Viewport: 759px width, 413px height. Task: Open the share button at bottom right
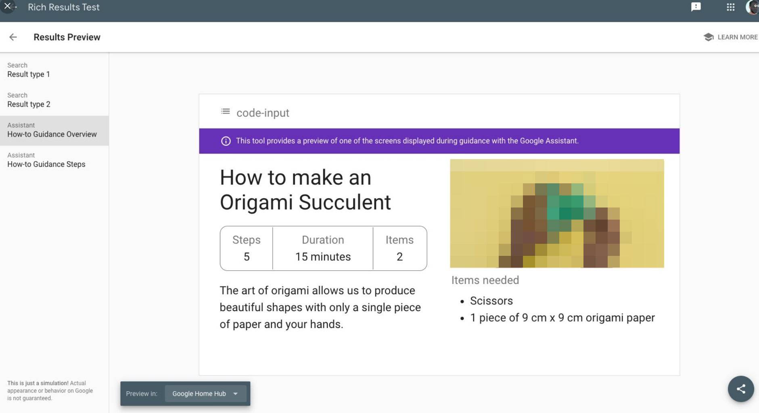click(741, 389)
